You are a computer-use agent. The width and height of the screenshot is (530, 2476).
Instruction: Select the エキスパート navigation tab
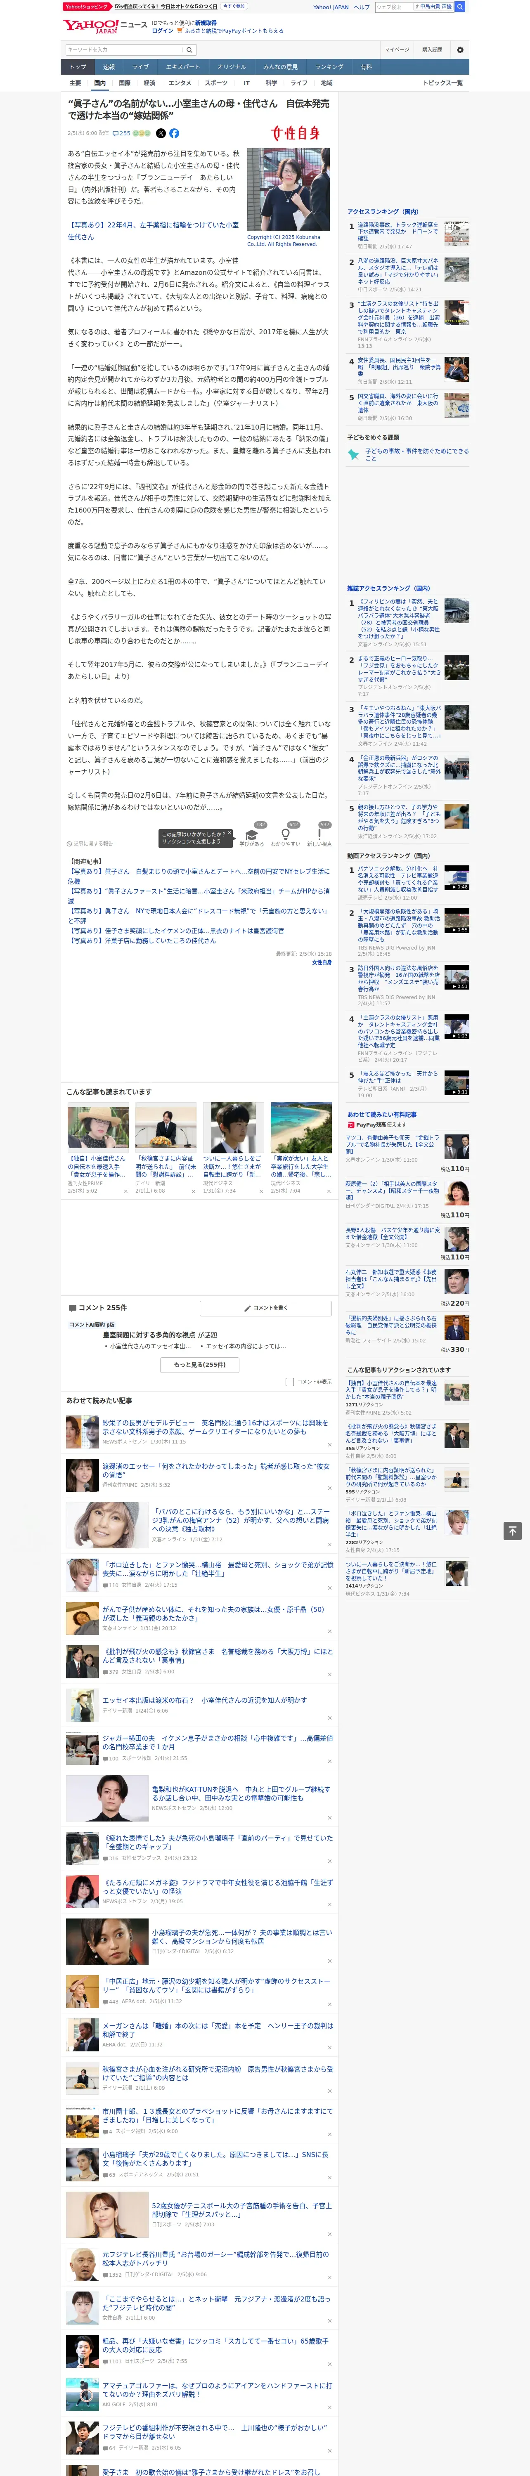point(183,66)
